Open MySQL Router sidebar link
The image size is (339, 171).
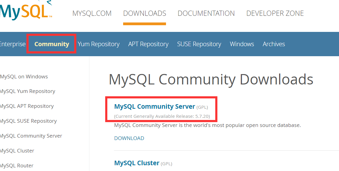pyautogui.click(x=17, y=166)
